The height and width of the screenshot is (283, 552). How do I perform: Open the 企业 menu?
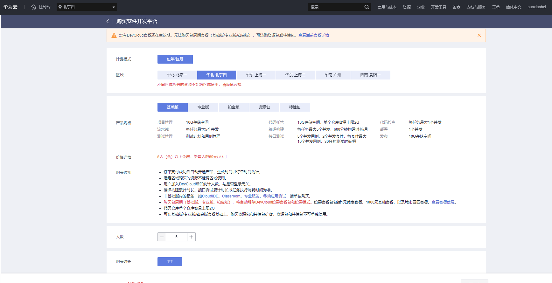click(x=421, y=7)
